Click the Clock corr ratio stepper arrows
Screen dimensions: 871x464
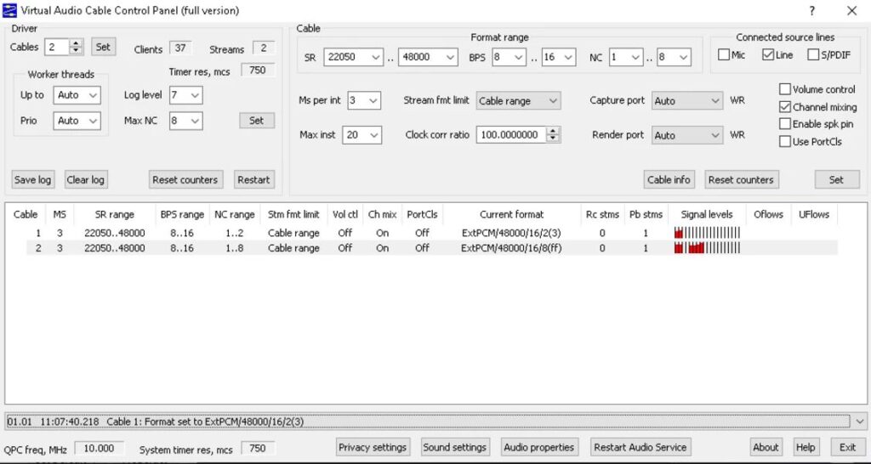click(553, 135)
